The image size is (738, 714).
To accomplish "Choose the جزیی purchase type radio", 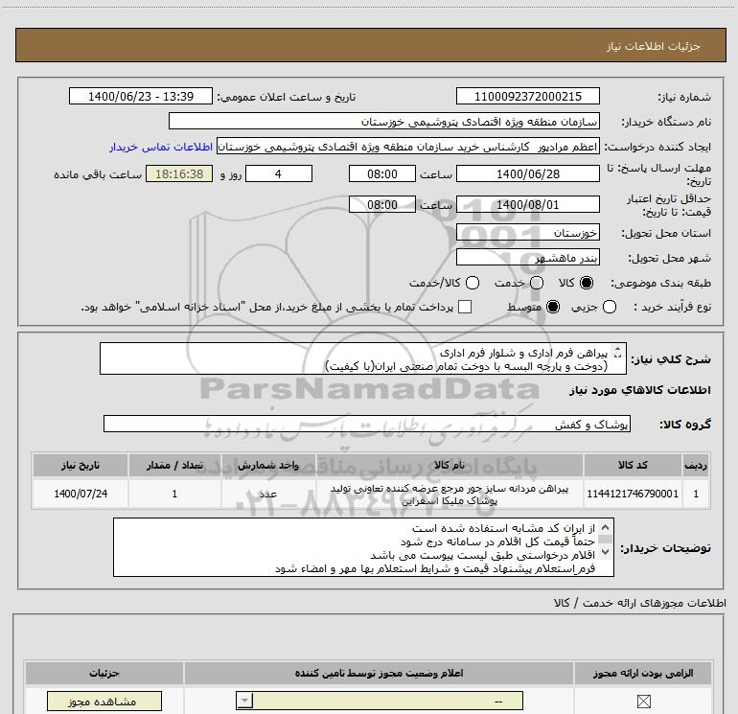I will tap(610, 307).
